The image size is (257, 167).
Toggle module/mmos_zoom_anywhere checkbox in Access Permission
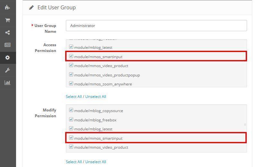[x=71, y=83]
